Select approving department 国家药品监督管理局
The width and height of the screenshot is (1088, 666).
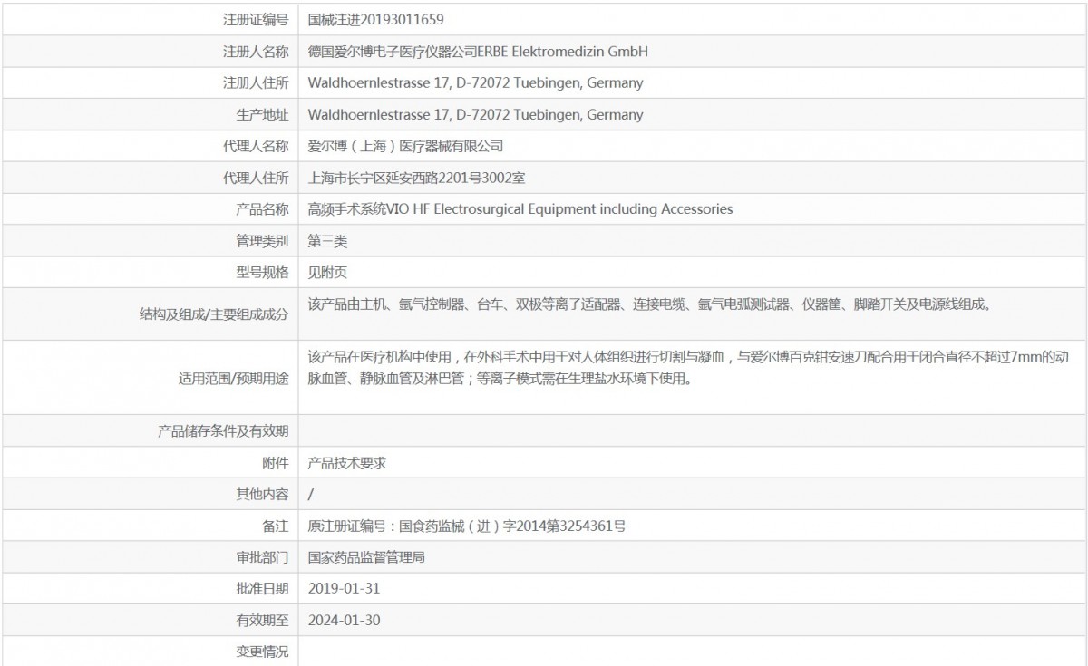coord(366,557)
